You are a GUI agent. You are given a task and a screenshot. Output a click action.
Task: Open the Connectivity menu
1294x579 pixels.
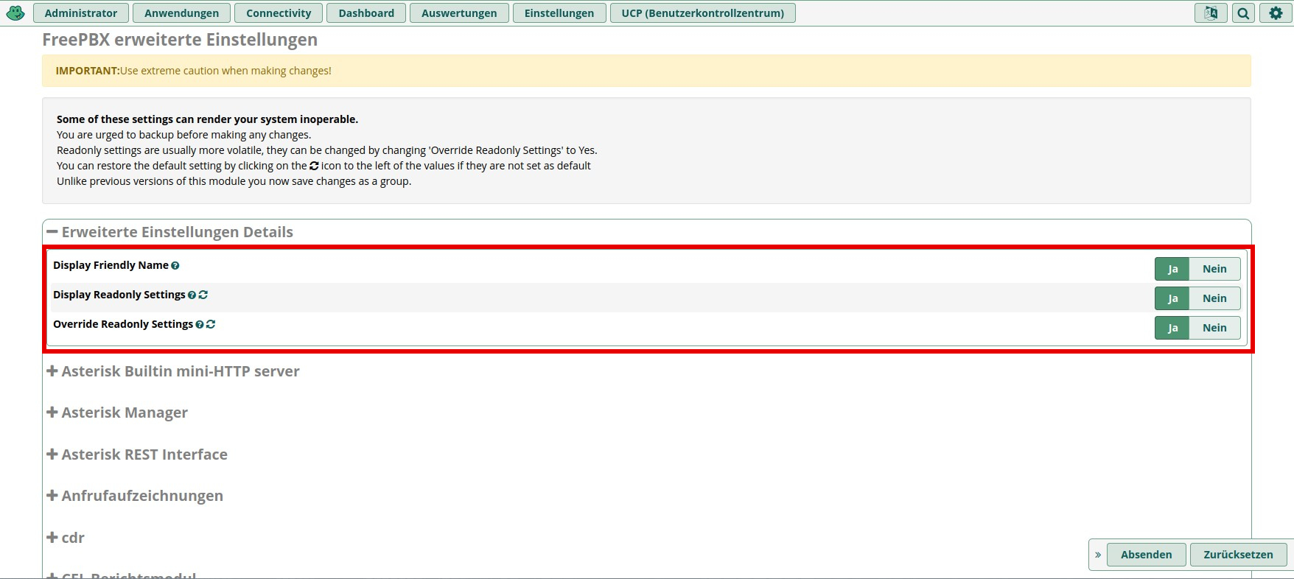279,13
